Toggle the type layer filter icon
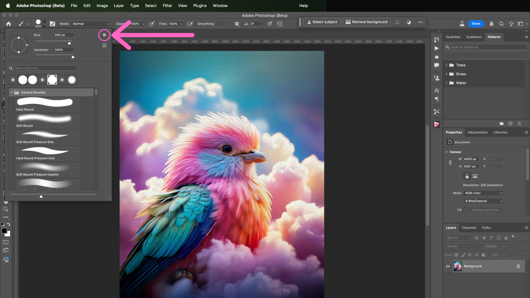Image resolution: width=530 pixels, height=298 pixels. pyautogui.click(x=491, y=237)
